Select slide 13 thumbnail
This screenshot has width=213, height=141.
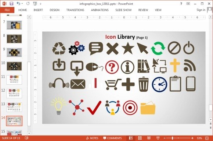pos(14,107)
